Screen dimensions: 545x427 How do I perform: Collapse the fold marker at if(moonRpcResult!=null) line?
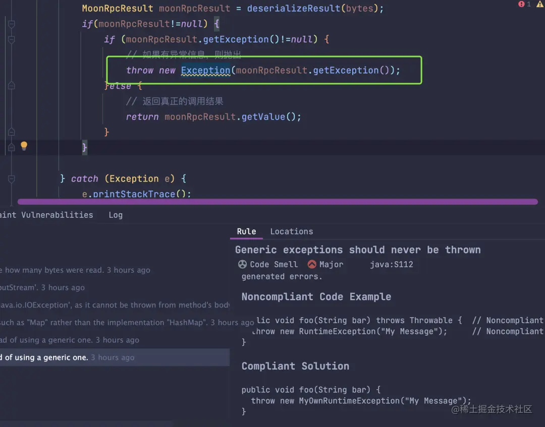(x=12, y=24)
